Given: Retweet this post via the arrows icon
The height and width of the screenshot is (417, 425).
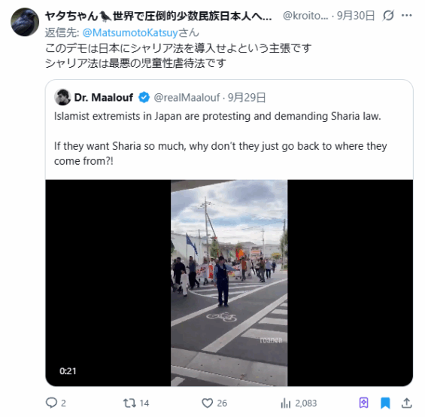Looking at the screenshot, I should click(x=129, y=403).
